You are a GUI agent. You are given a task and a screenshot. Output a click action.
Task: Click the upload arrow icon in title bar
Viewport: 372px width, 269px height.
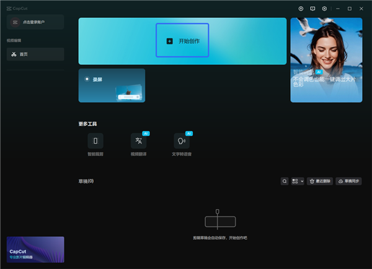[x=301, y=9]
